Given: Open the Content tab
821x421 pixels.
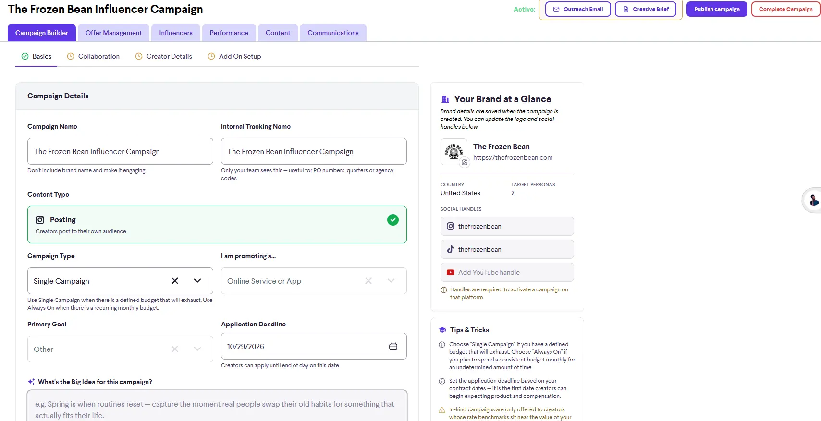Looking at the screenshot, I should (x=278, y=33).
